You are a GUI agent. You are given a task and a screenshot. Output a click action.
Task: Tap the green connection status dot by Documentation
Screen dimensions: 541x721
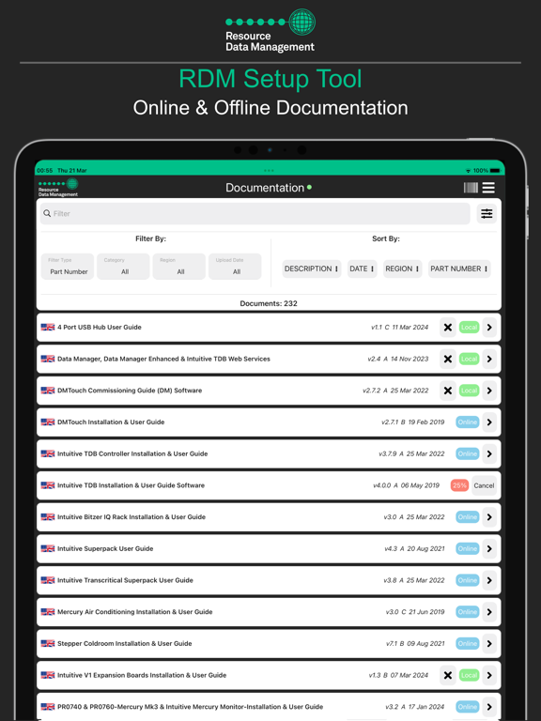(x=309, y=187)
